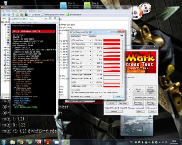Screen dimensions: 182x145
Task: Switch to Graphics Card tab in GPU-Z
Action: click(x=75, y=36)
